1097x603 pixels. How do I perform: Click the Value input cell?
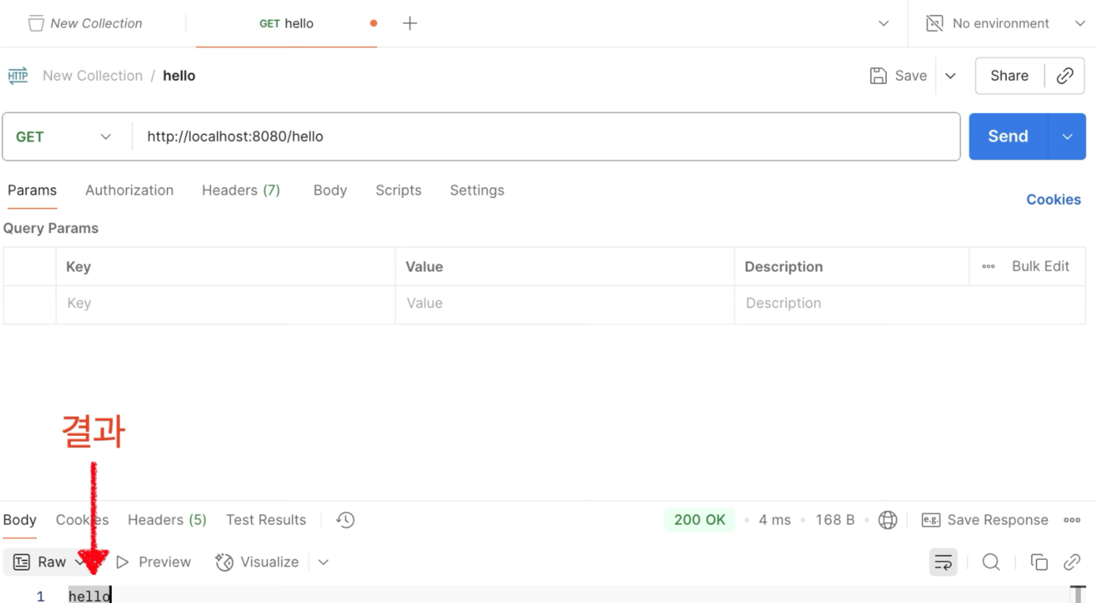[564, 303]
